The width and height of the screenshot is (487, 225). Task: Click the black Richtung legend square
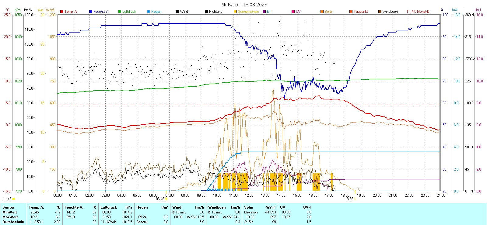click(206, 12)
